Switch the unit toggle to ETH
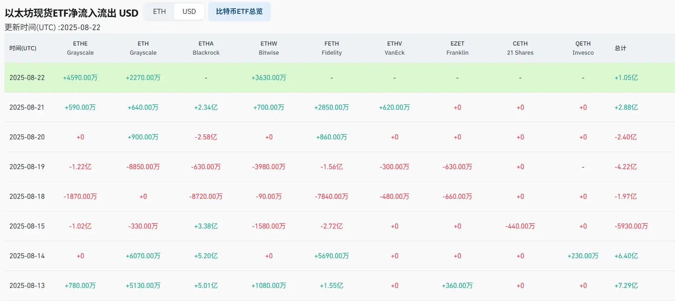The image size is (675, 301). coord(160,11)
